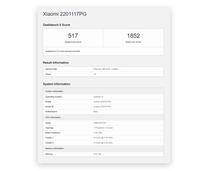
Task: Select the Base Frequency 2.00 GHz value
Action: 98,133
